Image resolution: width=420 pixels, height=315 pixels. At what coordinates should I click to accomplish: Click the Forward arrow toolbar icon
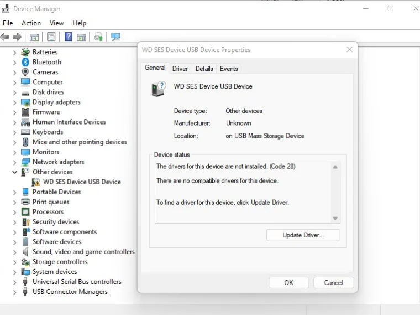coord(17,37)
